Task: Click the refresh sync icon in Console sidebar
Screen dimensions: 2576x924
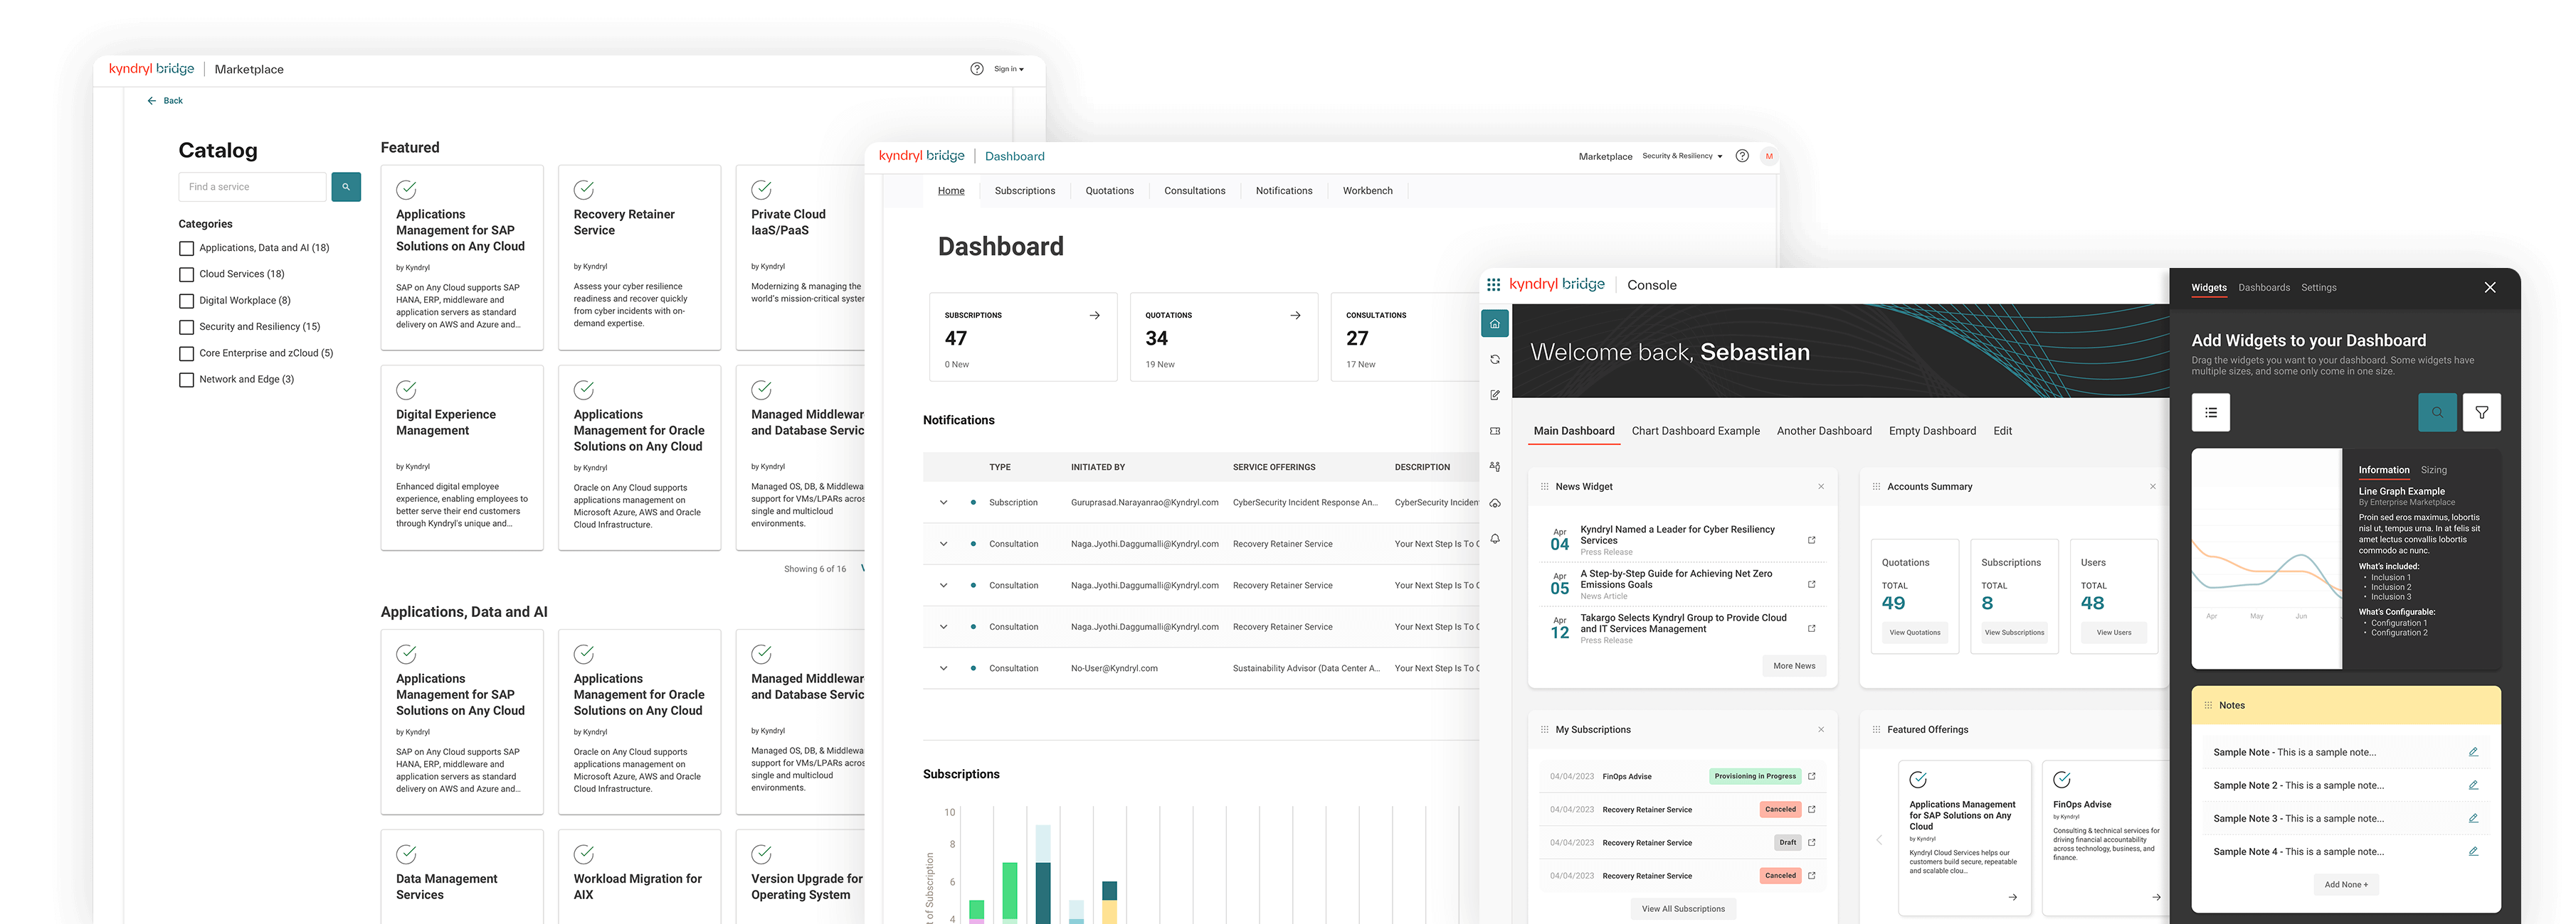Action: (1495, 360)
